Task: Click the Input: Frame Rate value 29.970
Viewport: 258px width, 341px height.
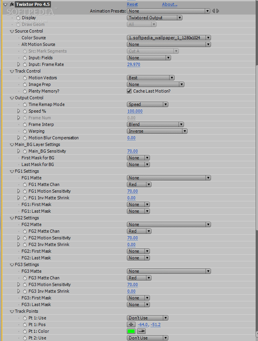Action: tap(134, 64)
